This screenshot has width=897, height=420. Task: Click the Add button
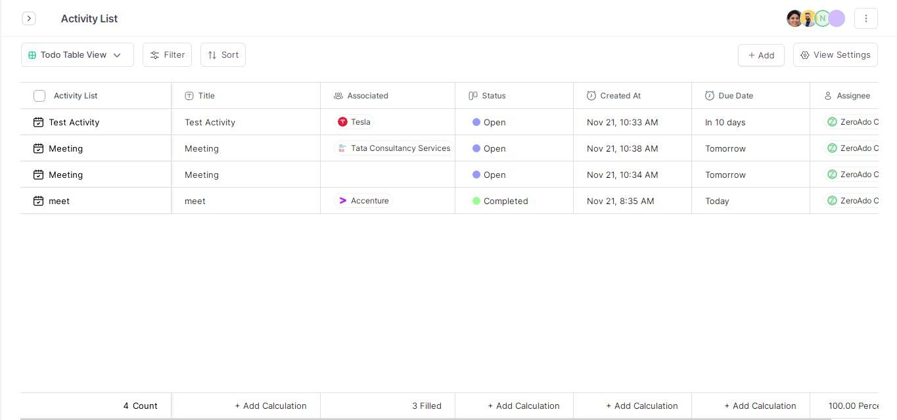click(x=760, y=55)
